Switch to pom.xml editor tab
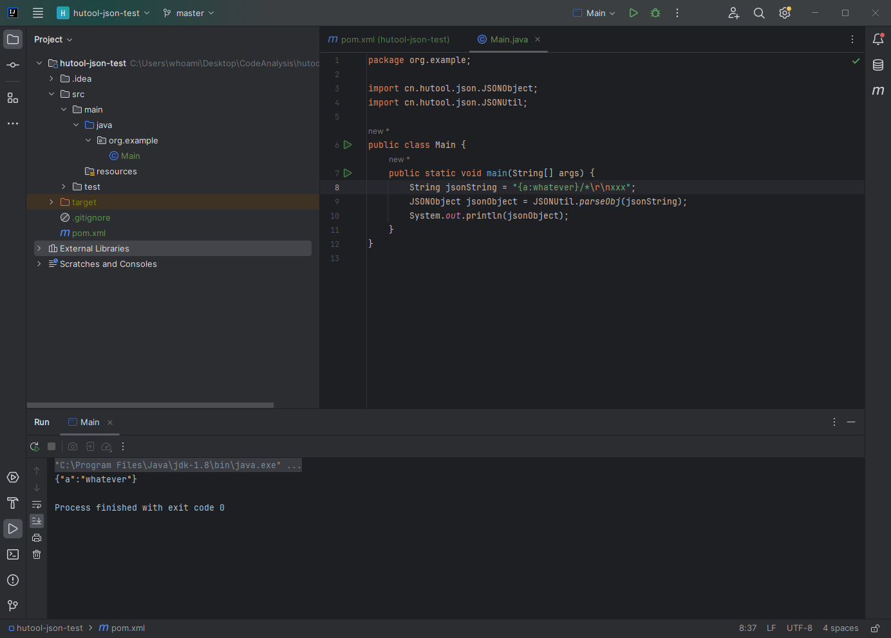The image size is (891, 638). (389, 39)
